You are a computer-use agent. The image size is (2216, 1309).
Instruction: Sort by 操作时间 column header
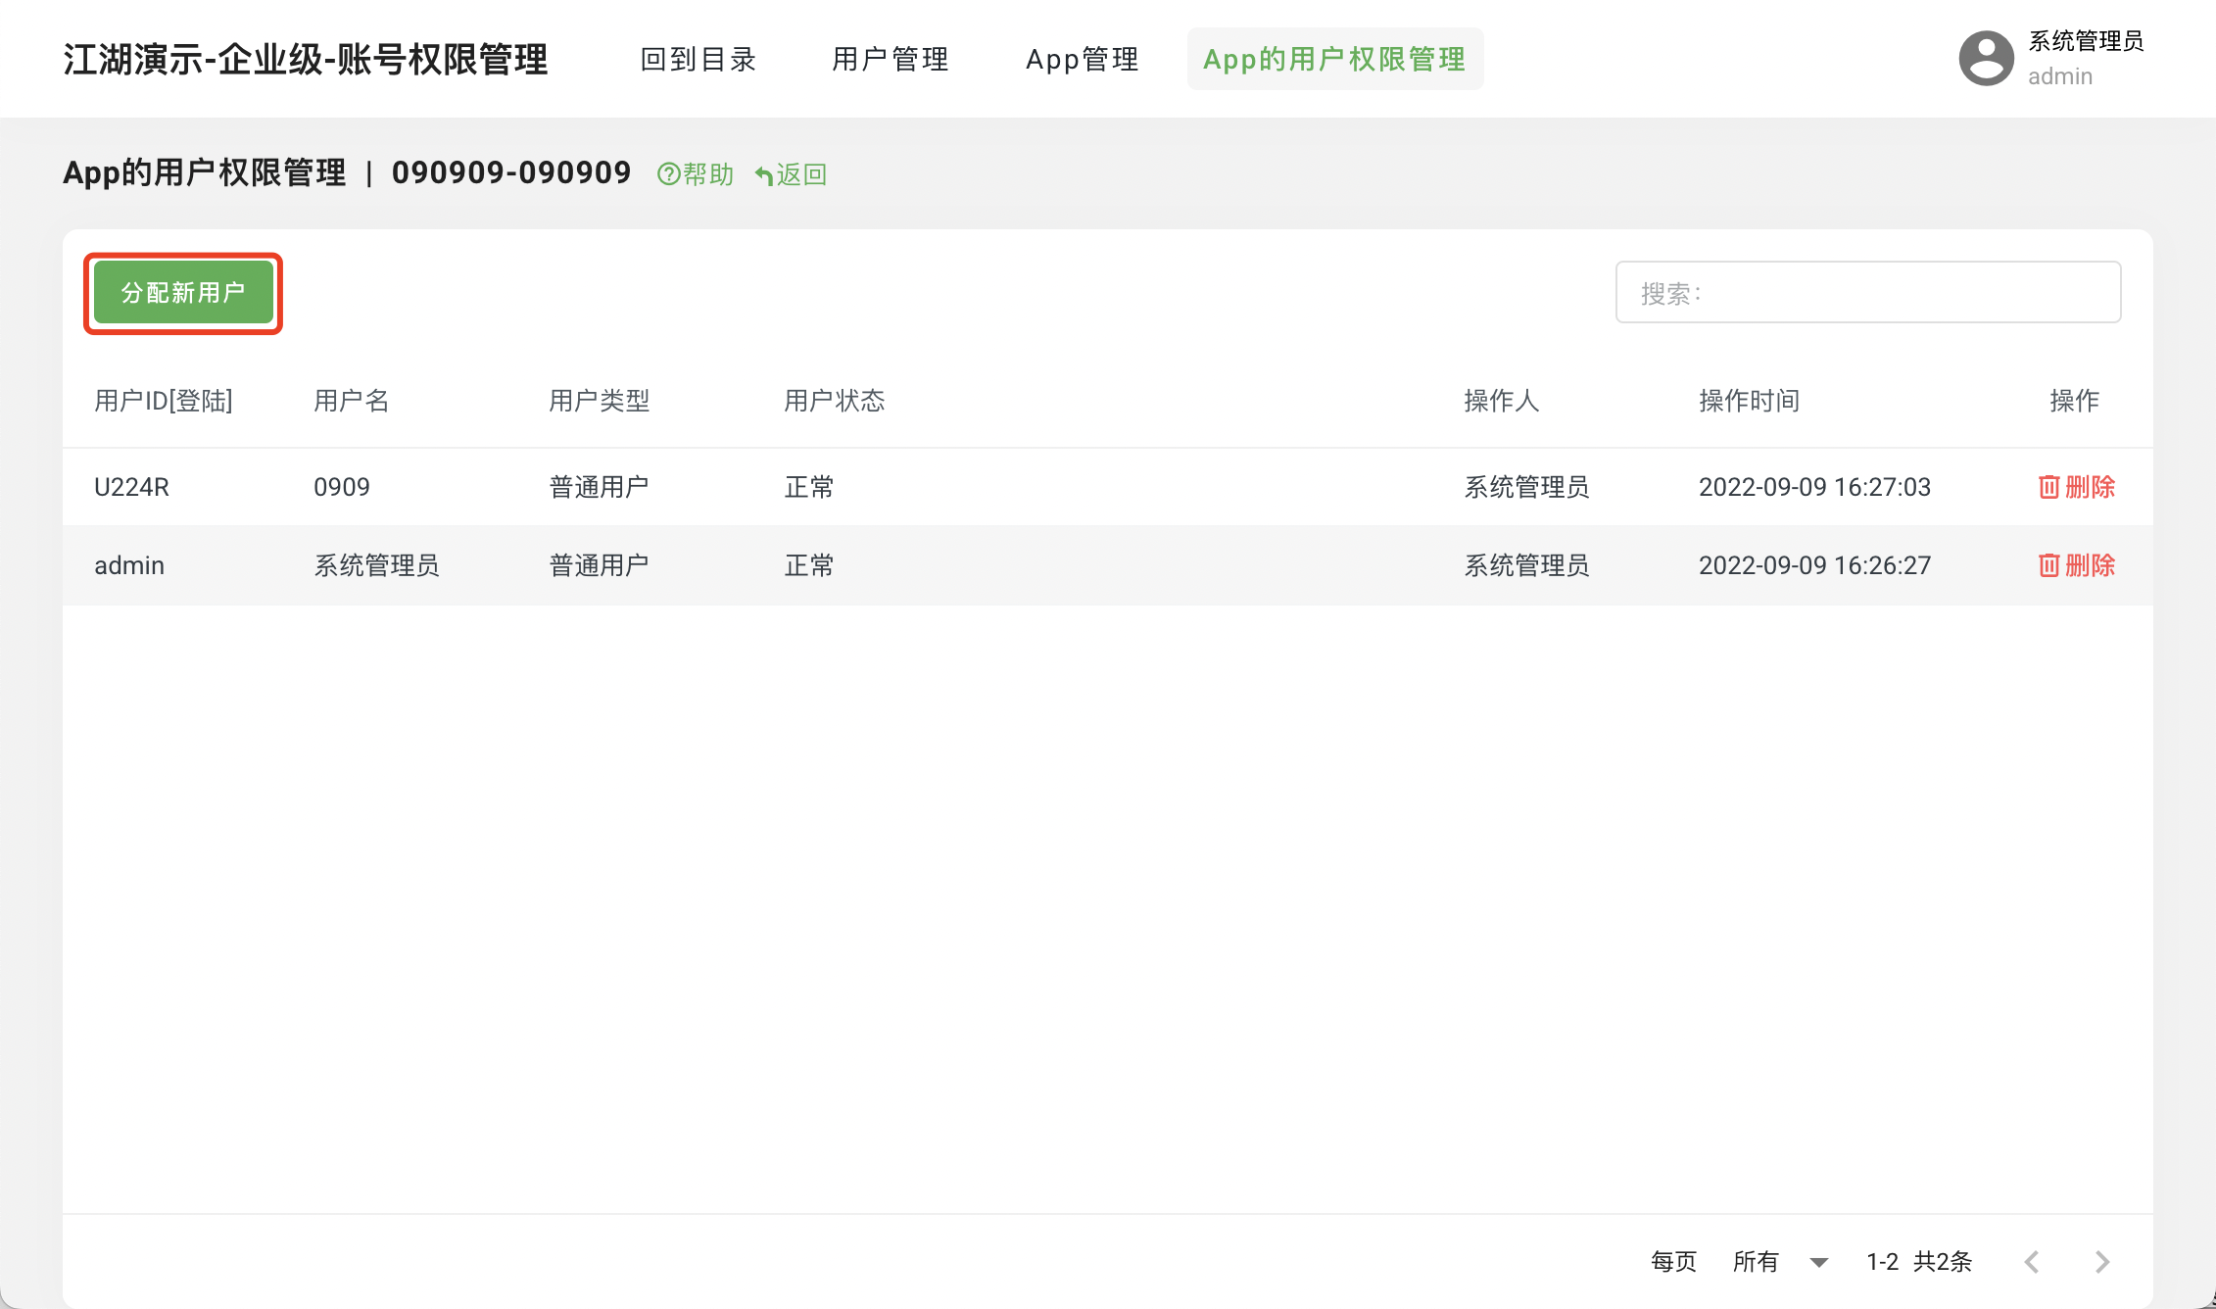point(1749,401)
